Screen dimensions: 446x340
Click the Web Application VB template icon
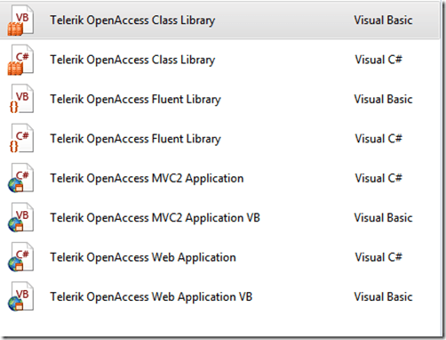20,296
